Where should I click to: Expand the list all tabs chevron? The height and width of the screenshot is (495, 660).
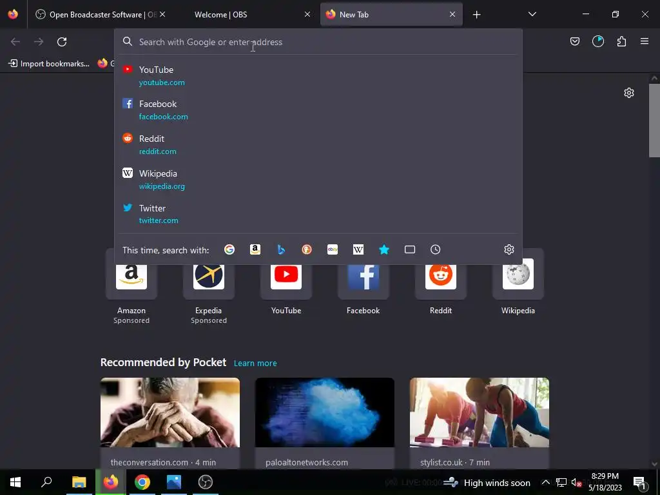coord(532,14)
